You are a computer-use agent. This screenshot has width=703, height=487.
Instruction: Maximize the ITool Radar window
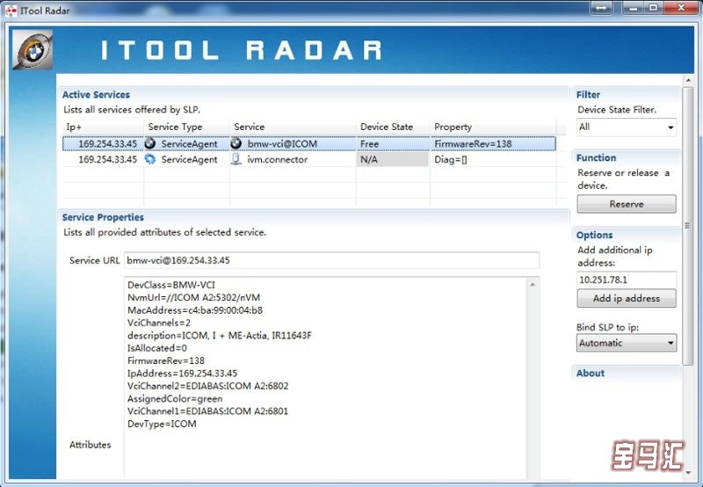pyautogui.click(x=654, y=8)
